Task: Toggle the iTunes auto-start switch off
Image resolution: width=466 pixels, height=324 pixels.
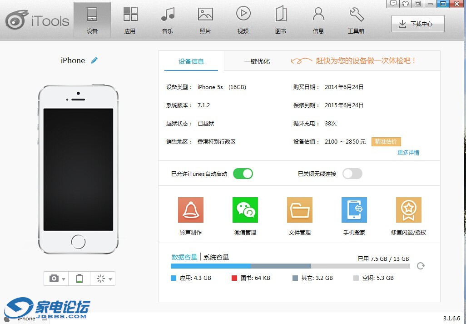Action: pos(243,174)
